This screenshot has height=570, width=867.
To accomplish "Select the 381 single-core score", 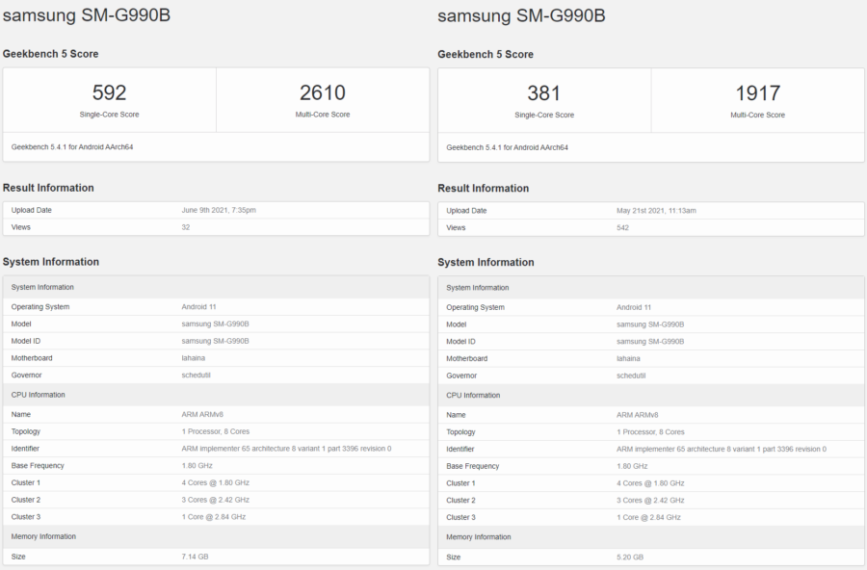I will point(543,92).
